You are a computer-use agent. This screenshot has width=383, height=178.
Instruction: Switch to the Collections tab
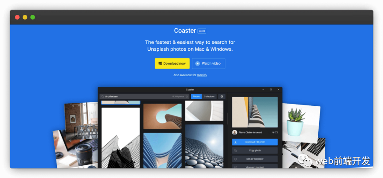click(209, 97)
